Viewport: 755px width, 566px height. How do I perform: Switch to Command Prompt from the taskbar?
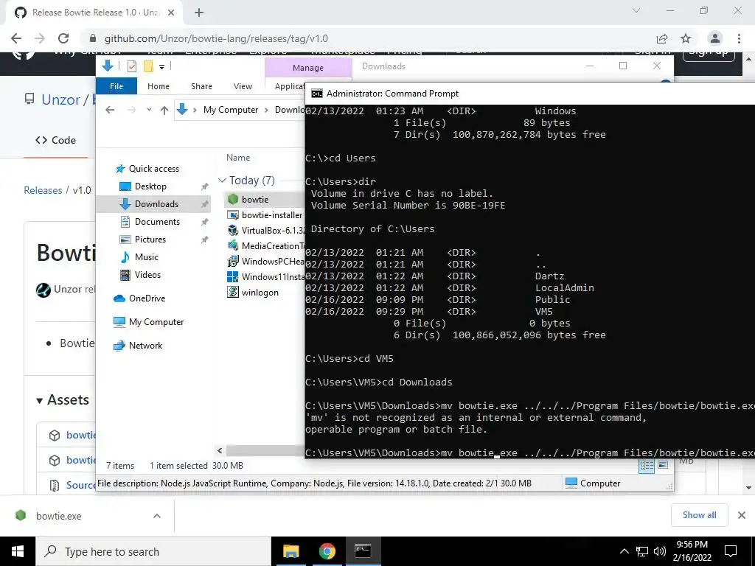click(x=363, y=551)
